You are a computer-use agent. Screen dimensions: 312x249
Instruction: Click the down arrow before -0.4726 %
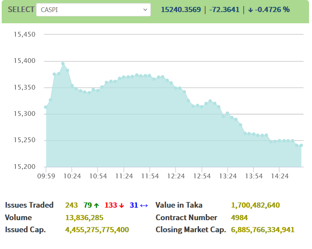click(251, 10)
